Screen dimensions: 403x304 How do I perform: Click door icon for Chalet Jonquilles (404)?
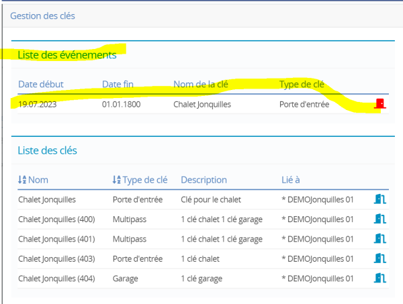click(x=380, y=278)
